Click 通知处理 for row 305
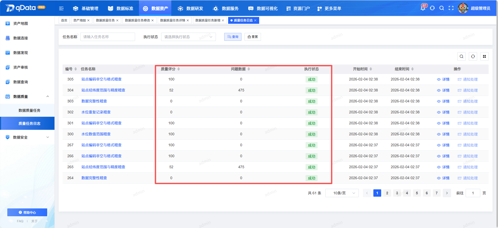498x228 pixels. click(x=467, y=79)
